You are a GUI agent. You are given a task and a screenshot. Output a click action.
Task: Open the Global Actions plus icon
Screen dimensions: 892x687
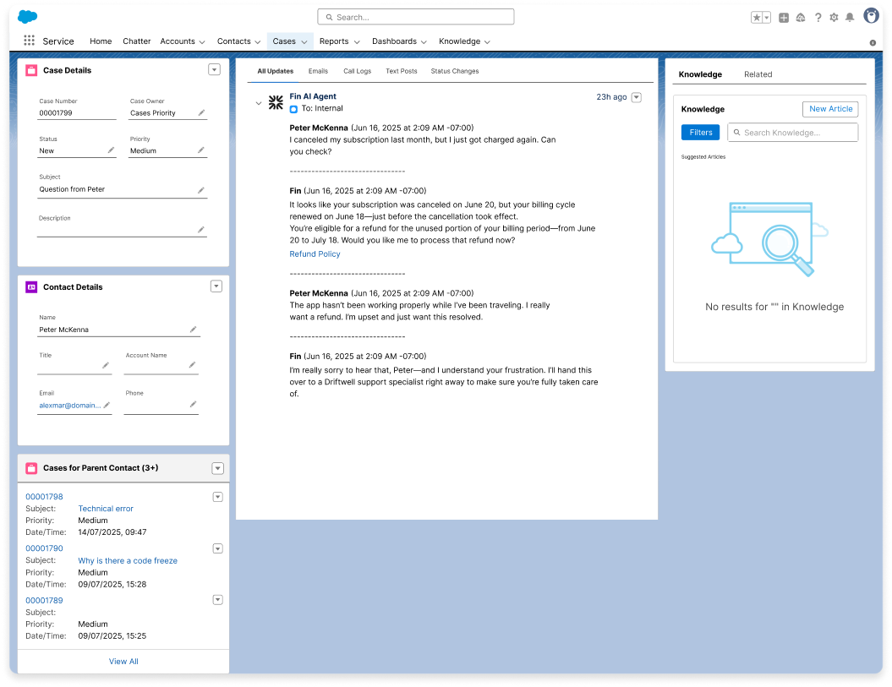click(x=784, y=17)
